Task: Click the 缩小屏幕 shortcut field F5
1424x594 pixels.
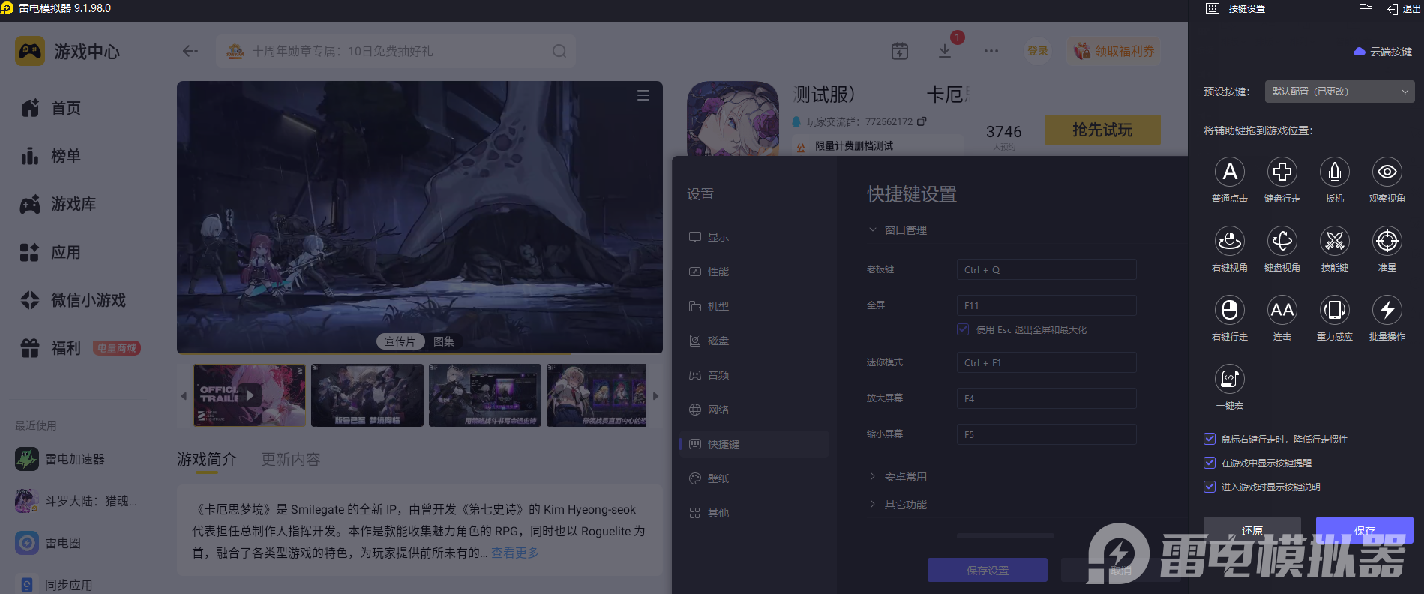Action: point(1046,434)
